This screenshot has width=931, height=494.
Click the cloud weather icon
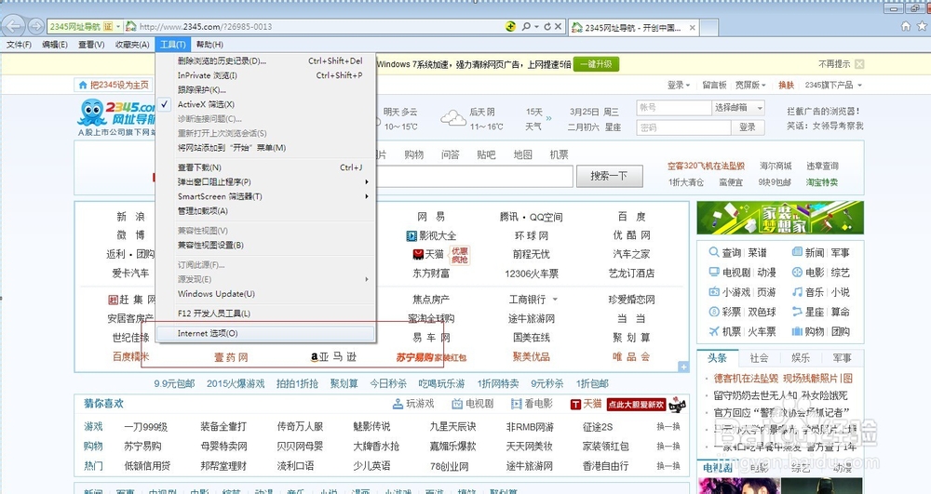click(453, 118)
